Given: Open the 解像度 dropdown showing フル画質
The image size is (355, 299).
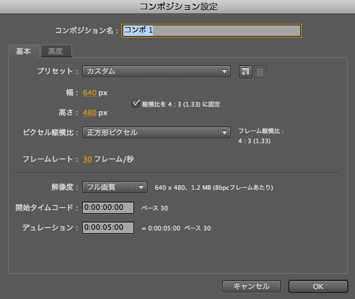Looking at the screenshot, I should [x=115, y=187].
